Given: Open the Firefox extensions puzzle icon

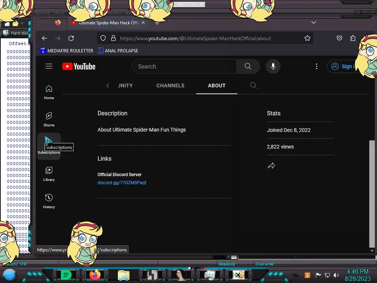Looking at the screenshot, I should click(x=353, y=38).
